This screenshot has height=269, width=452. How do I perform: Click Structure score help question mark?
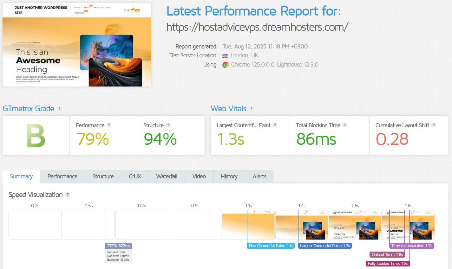click(168, 125)
